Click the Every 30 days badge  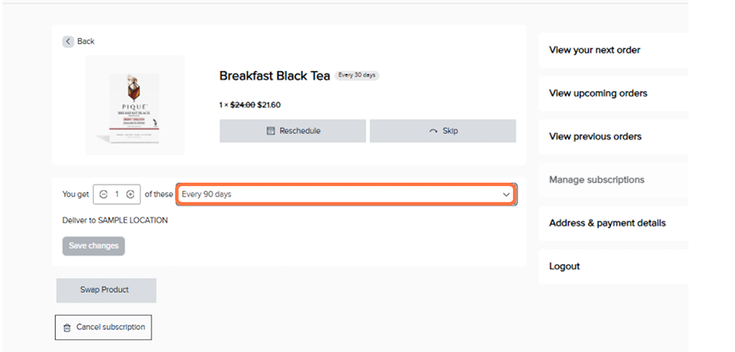point(357,75)
